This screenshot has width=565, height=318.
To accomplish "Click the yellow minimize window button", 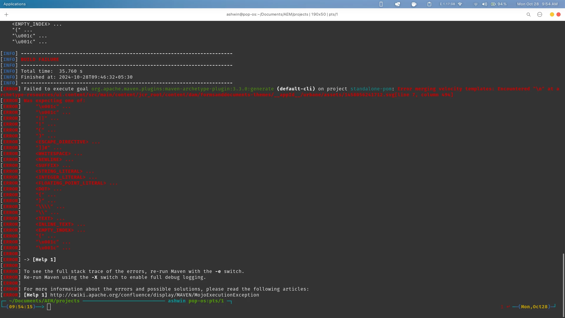I will (x=552, y=14).
